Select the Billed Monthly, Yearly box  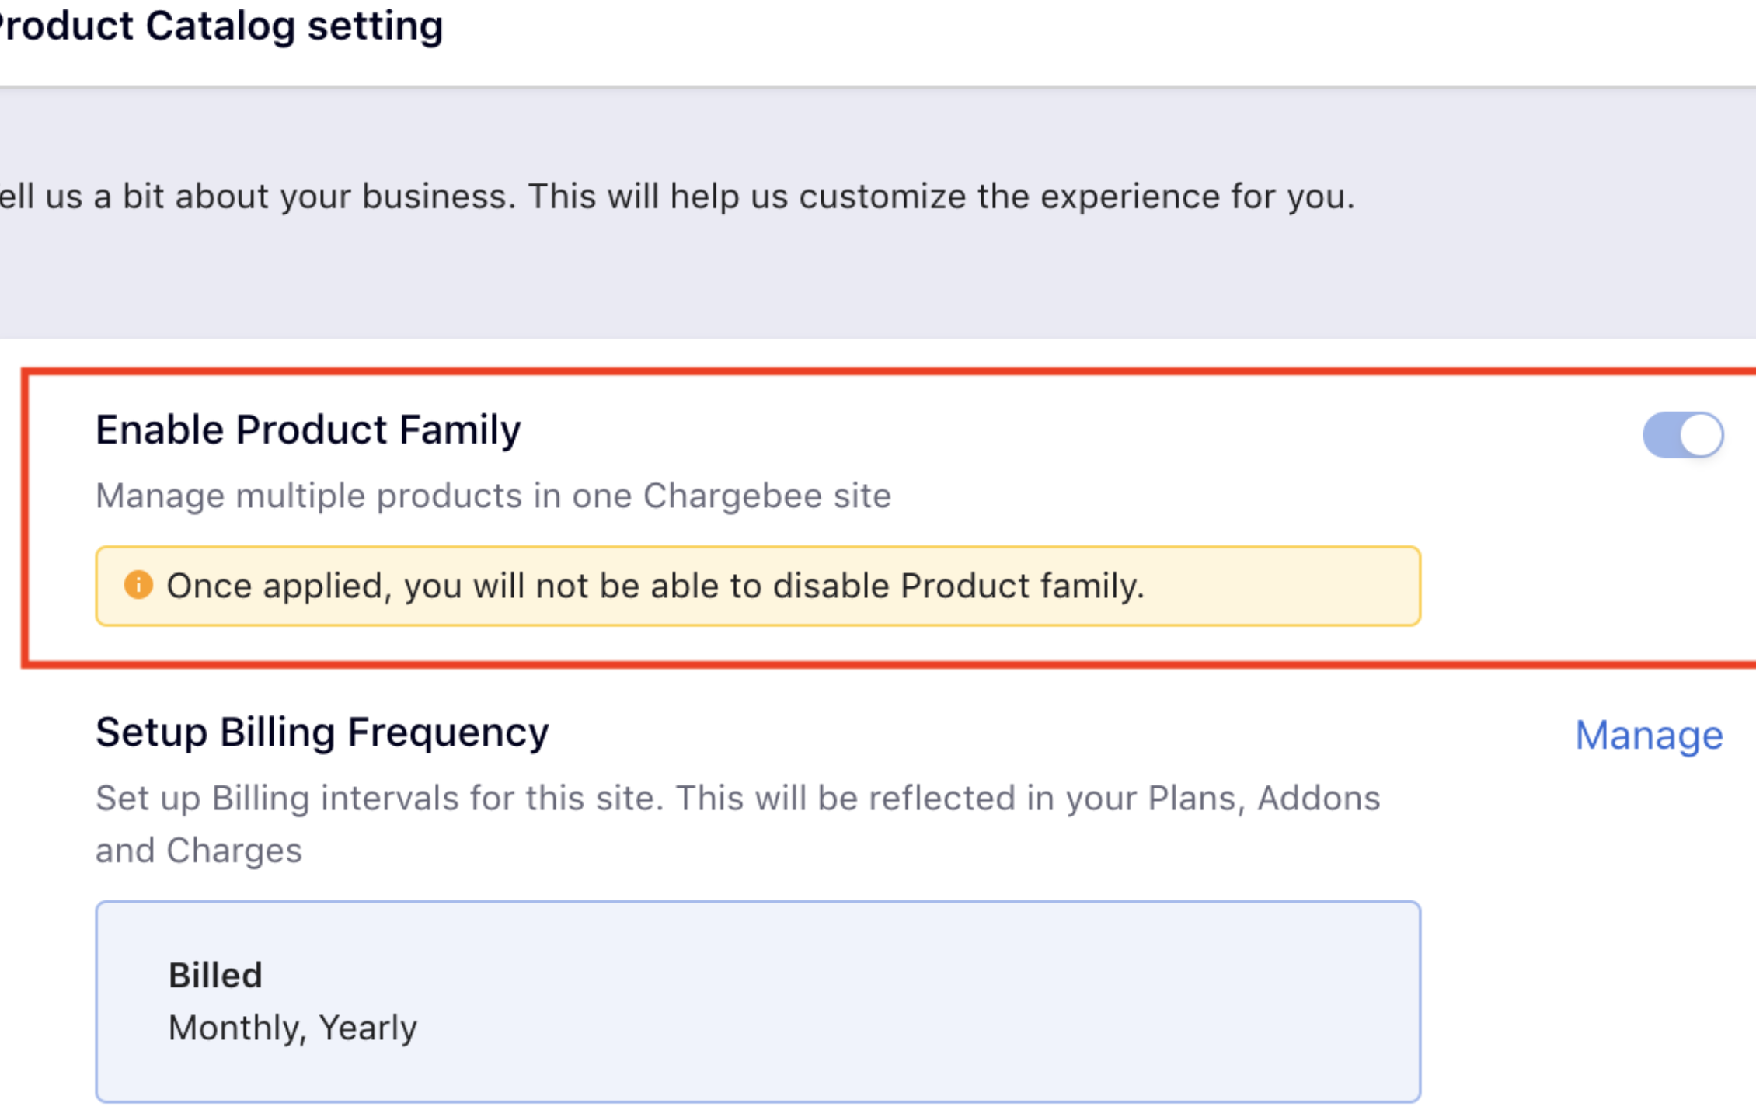click(x=758, y=1001)
